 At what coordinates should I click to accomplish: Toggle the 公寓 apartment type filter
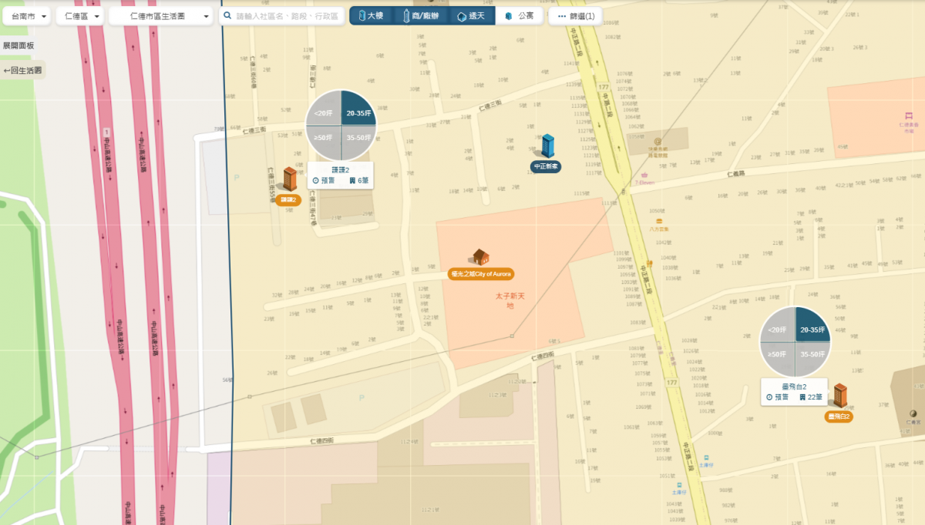[x=519, y=16]
